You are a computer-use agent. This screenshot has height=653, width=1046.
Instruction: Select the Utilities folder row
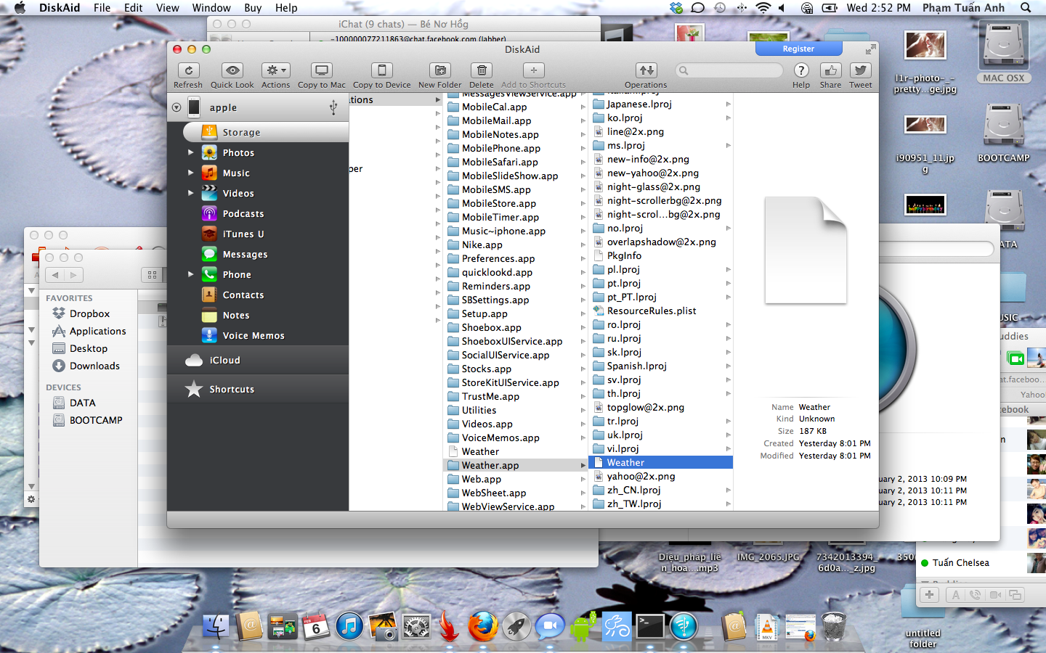[516, 410]
